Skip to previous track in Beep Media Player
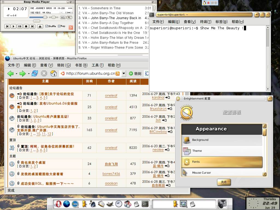The height and width of the screenshot is (210, 280). (x=7, y=27)
